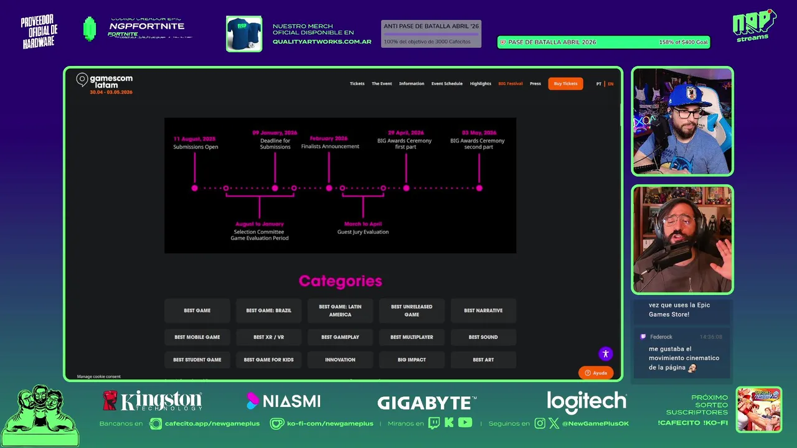797x448 pixels.
Task: Select the Best XR / VR category
Action: pos(268,337)
